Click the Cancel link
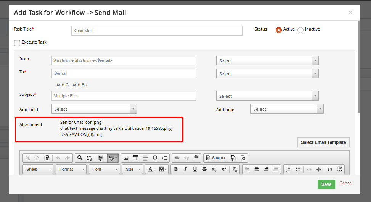 (346, 183)
